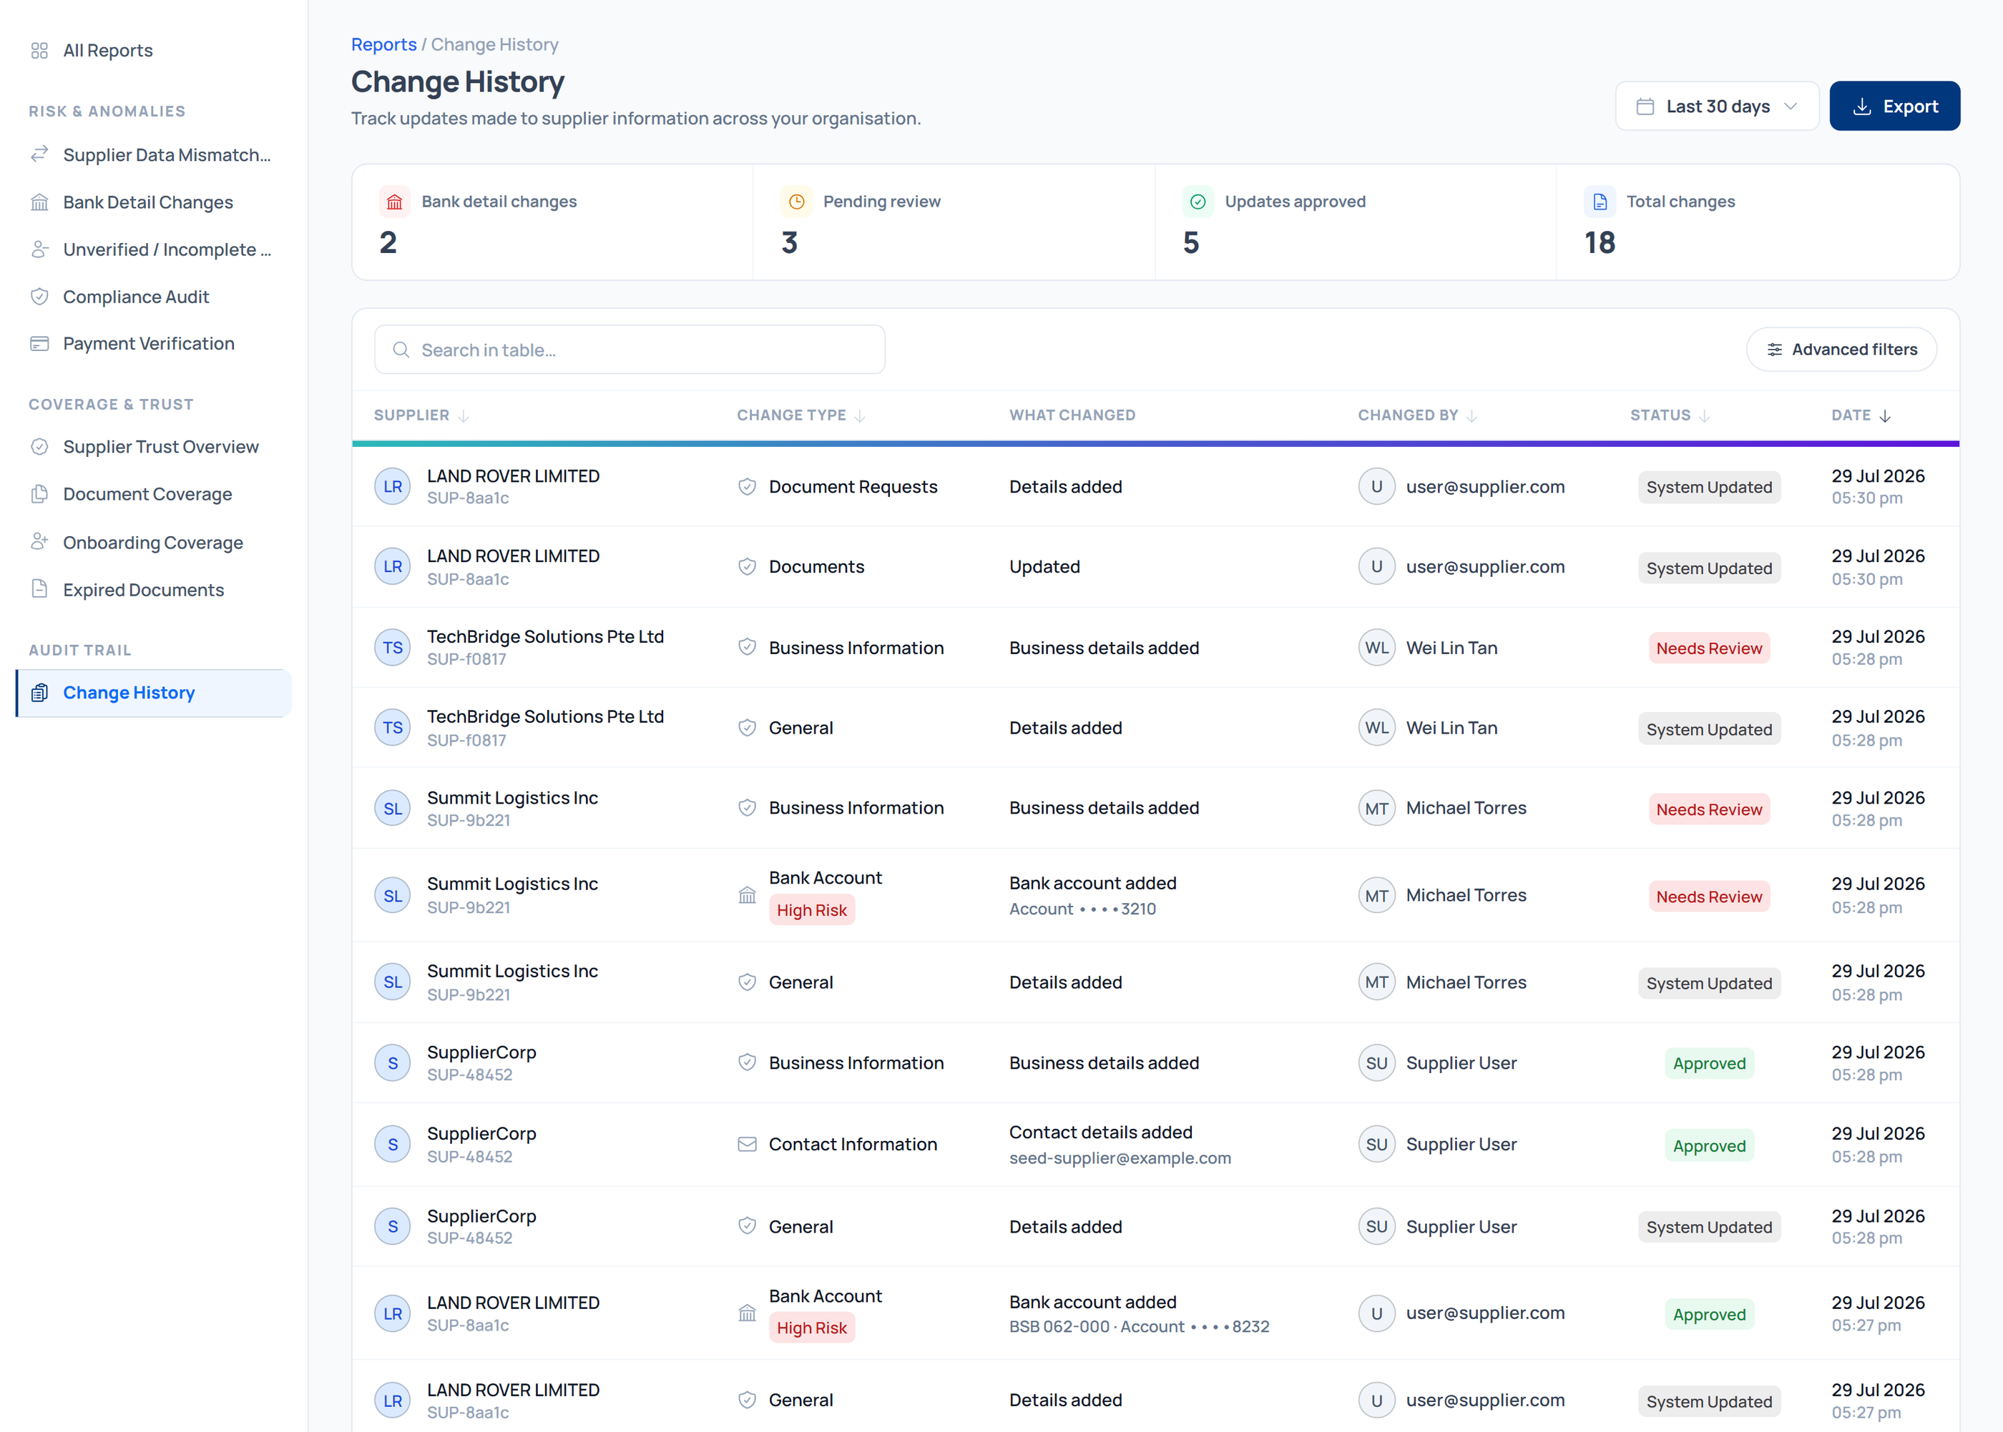Click the clock icon on Pending review card
The height and width of the screenshot is (1432, 2003).
coord(796,202)
